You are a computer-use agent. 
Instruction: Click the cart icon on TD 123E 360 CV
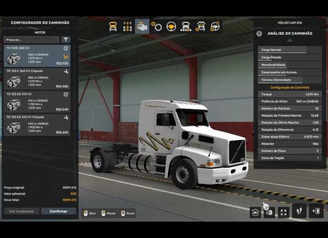click(66, 57)
